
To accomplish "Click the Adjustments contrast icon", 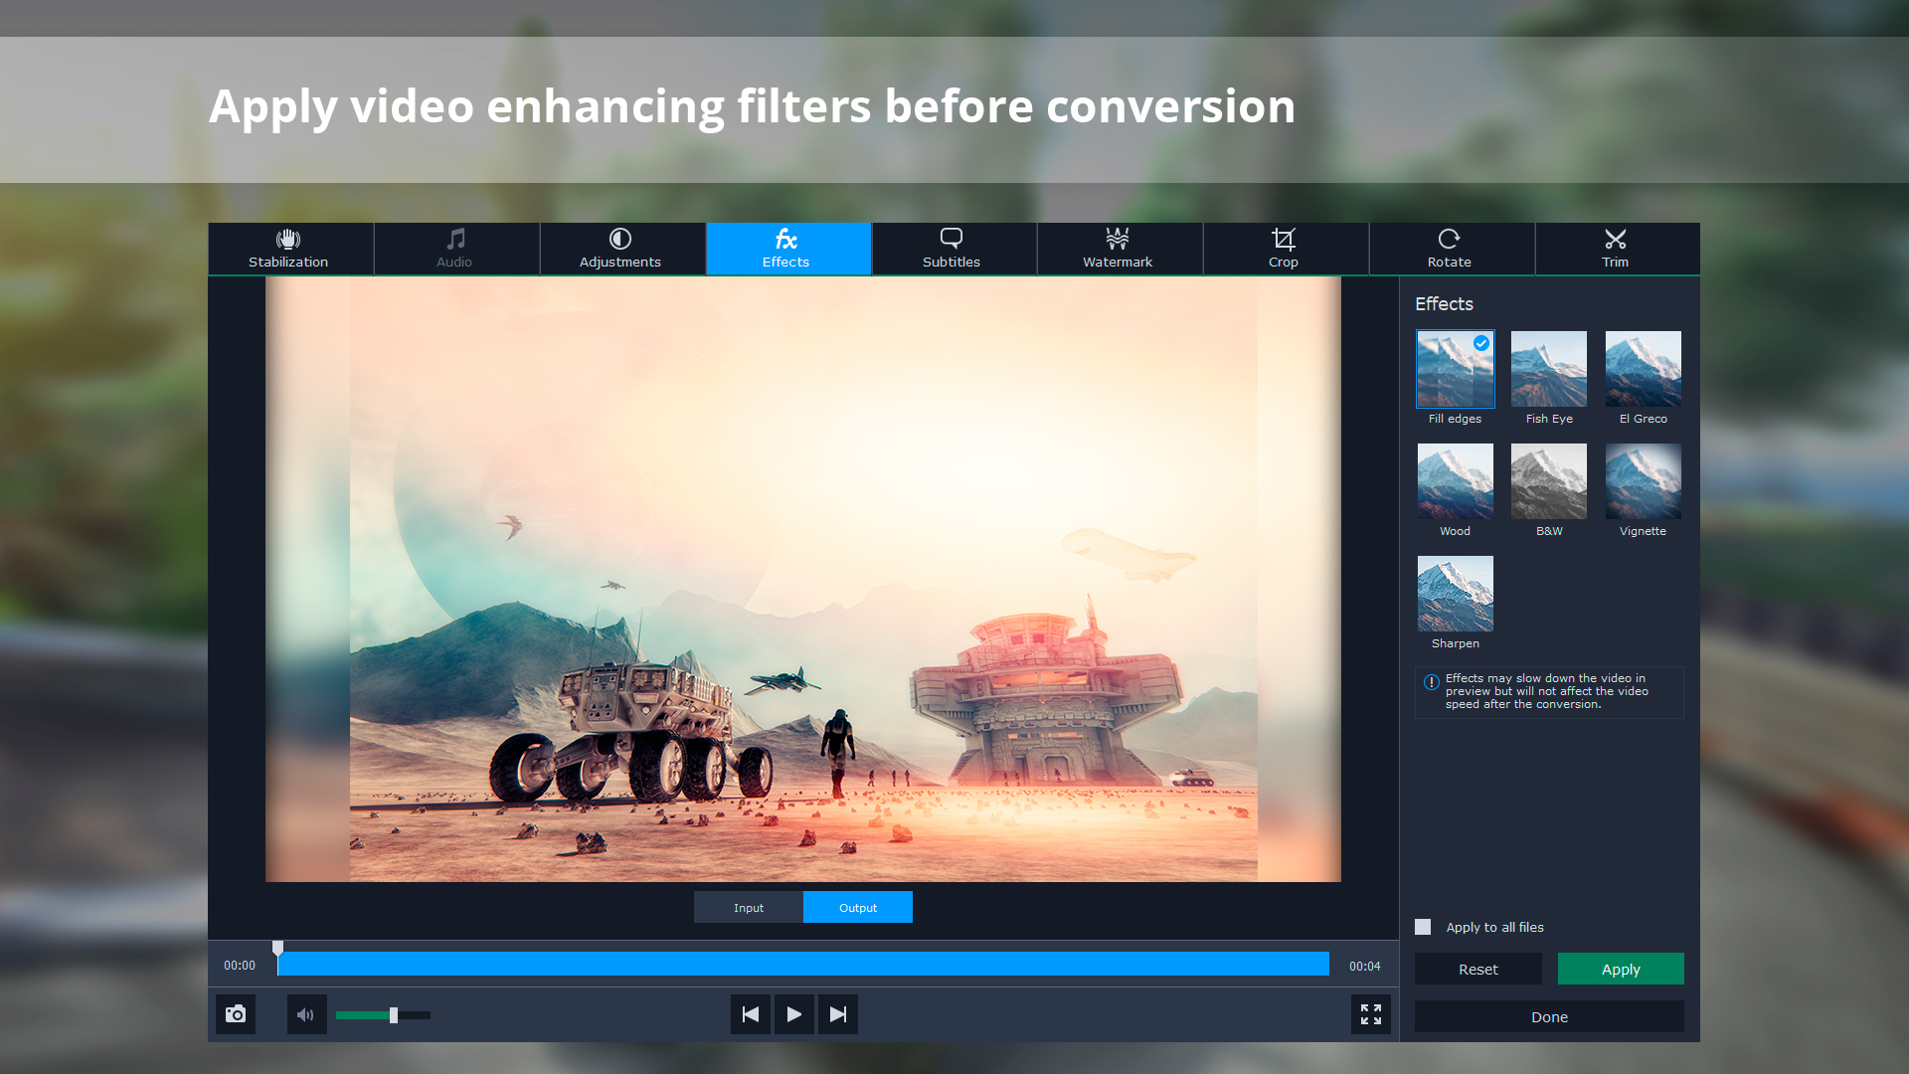I will [x=619, y=239].
